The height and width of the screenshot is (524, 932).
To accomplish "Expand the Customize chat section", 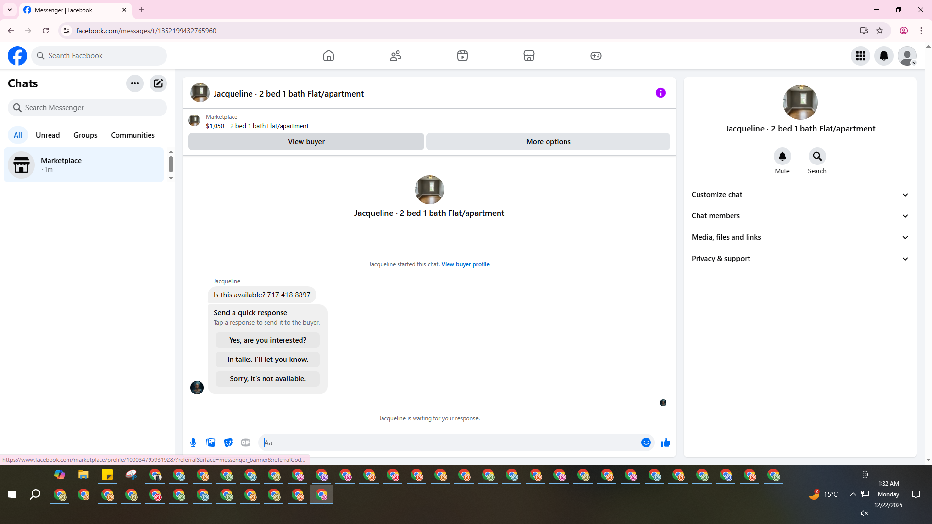I will click(800, 195).
